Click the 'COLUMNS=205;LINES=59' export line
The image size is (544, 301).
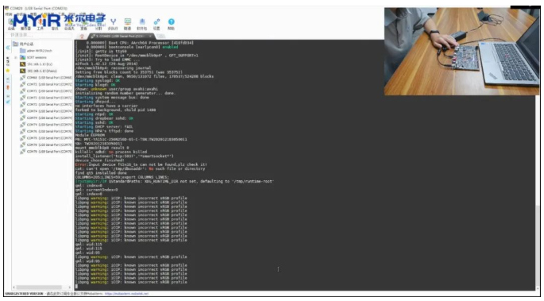pyautogui.click(x=122, y=177)
